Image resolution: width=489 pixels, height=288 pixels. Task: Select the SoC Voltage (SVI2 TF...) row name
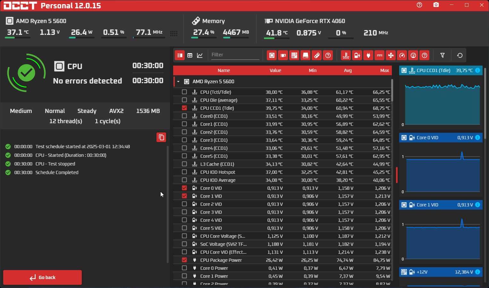[223, 244]
